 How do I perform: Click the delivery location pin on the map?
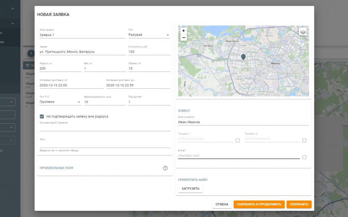click(x=243, y=57)
